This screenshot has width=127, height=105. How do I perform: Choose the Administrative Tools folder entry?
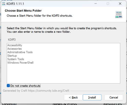click(x=20, y=52)
